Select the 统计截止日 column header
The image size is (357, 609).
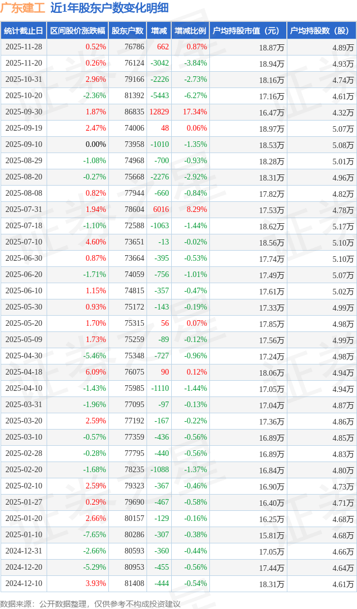click(24, 31)
